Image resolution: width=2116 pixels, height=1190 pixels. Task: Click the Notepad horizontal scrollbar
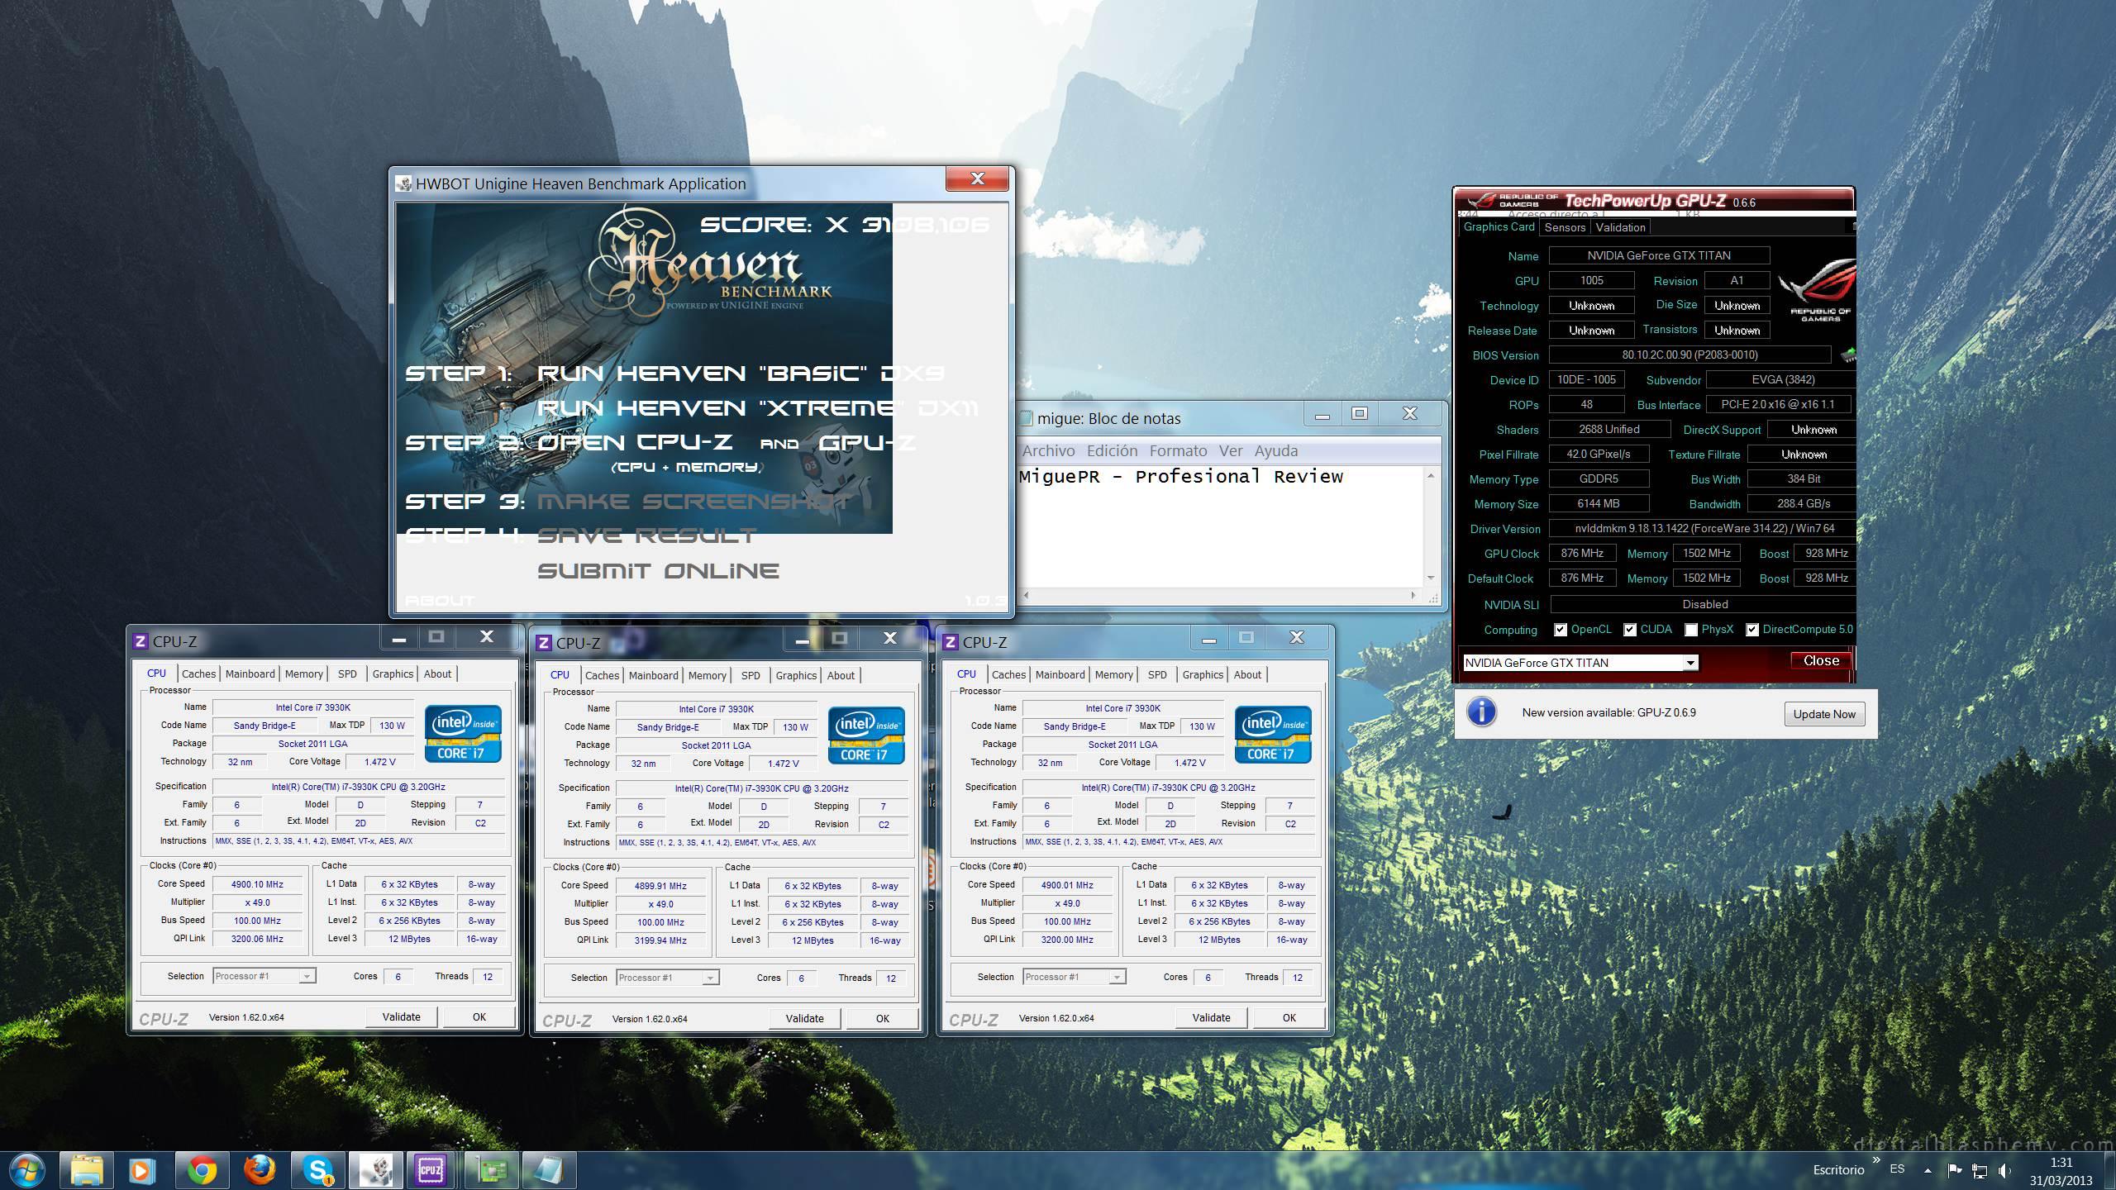click(1220, 595)
